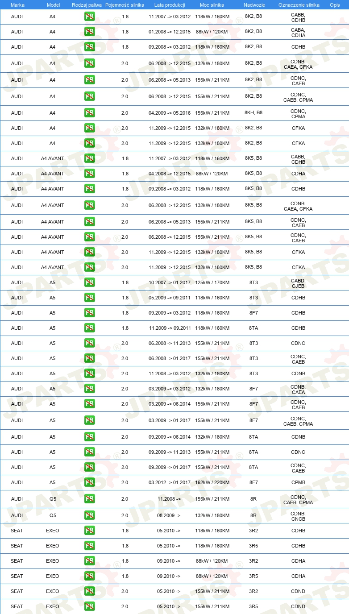The width and height of the screenshot is (349, 614).
Task: Select the '11.2008 ->' production years cell
Action: pyautogui.click(x=169, y=499)
